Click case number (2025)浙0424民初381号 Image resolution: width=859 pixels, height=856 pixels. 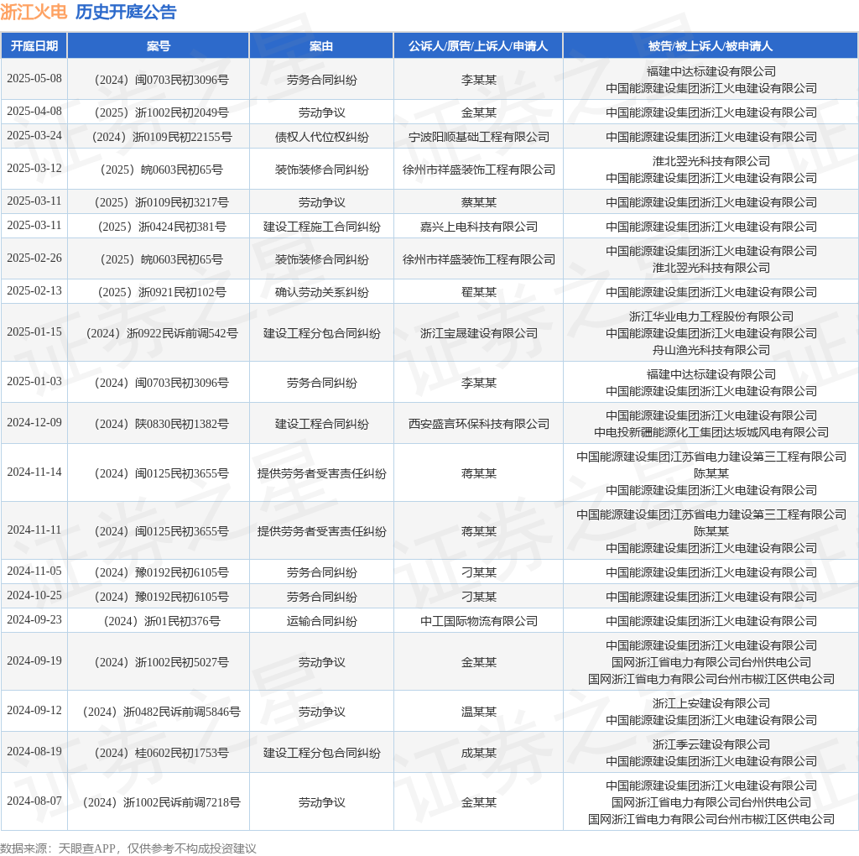[159, 227]
